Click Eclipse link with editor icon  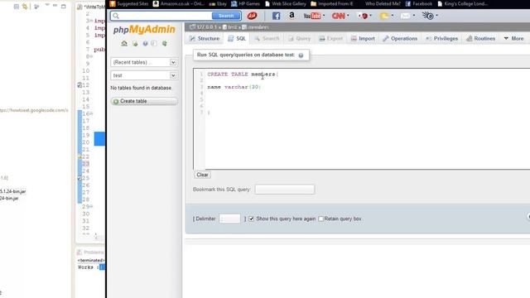pos(25,7)
